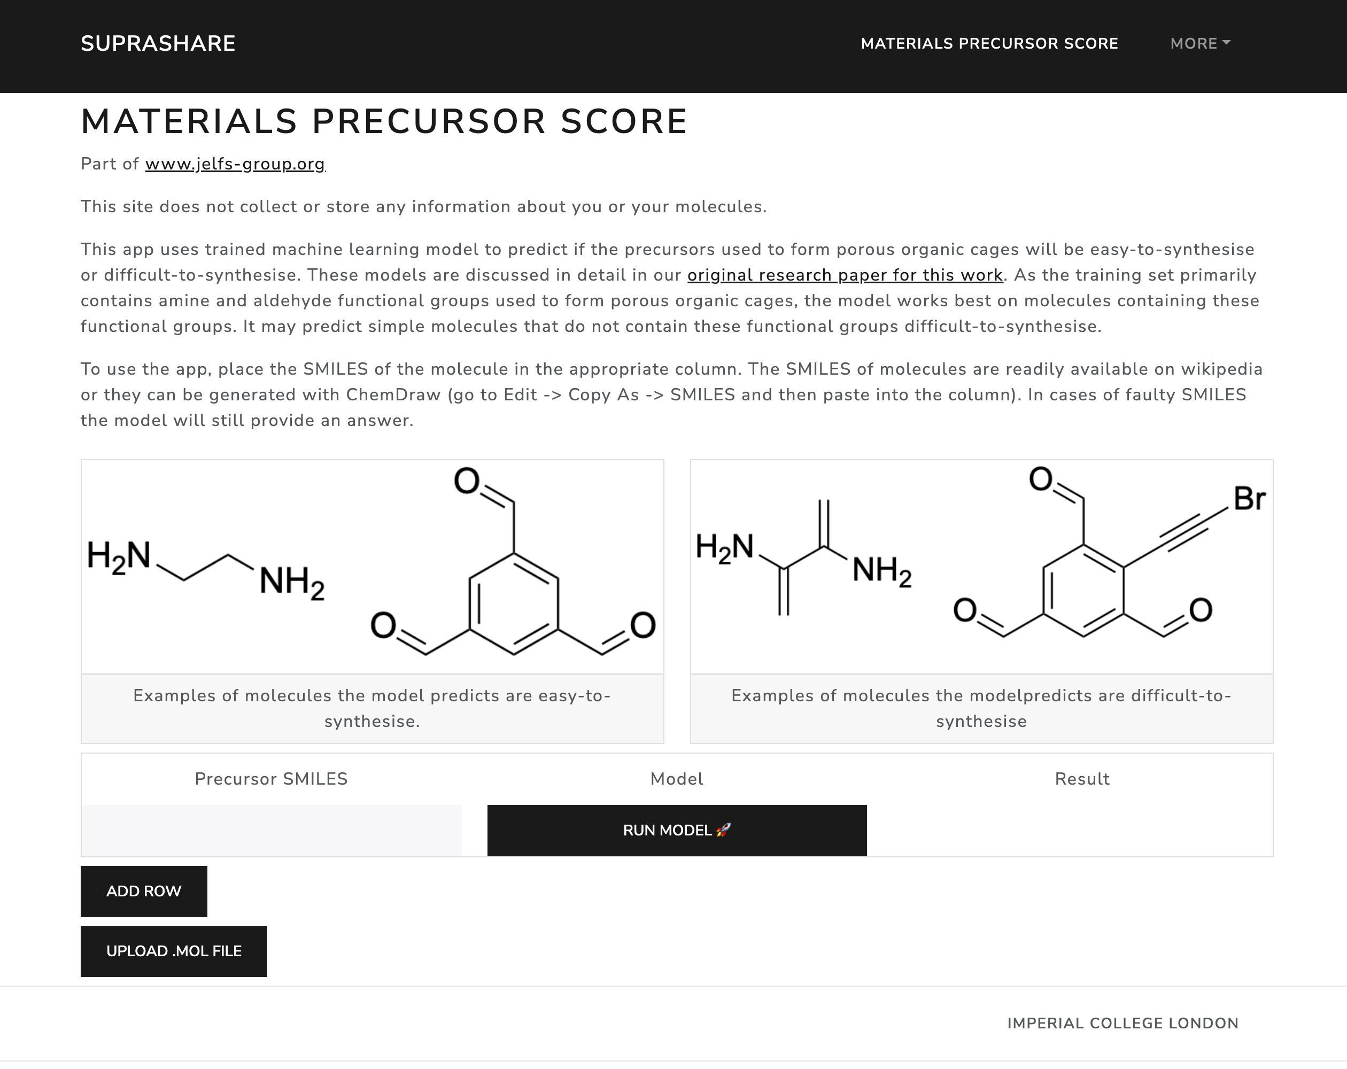Expand the MORE dropdown menu
Image resolution: width=1347 pixels, height=1069 pixels.
(1199, 43)
